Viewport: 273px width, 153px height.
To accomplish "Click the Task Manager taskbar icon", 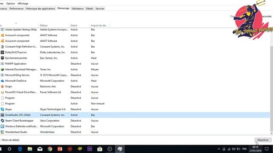I will (120, 149).
